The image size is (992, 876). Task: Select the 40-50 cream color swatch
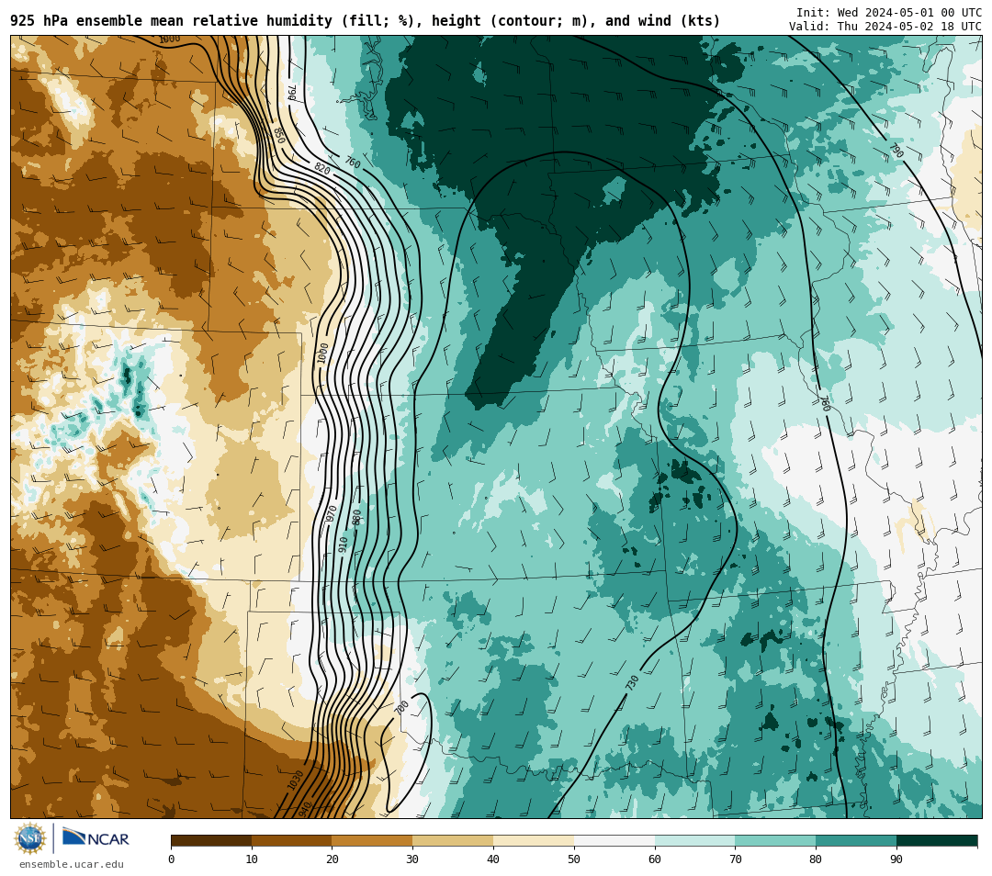[x=534, y=841]
